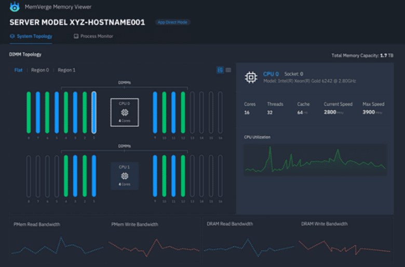
Task: Open the Process Monitor tab
Action: [93, 36]
